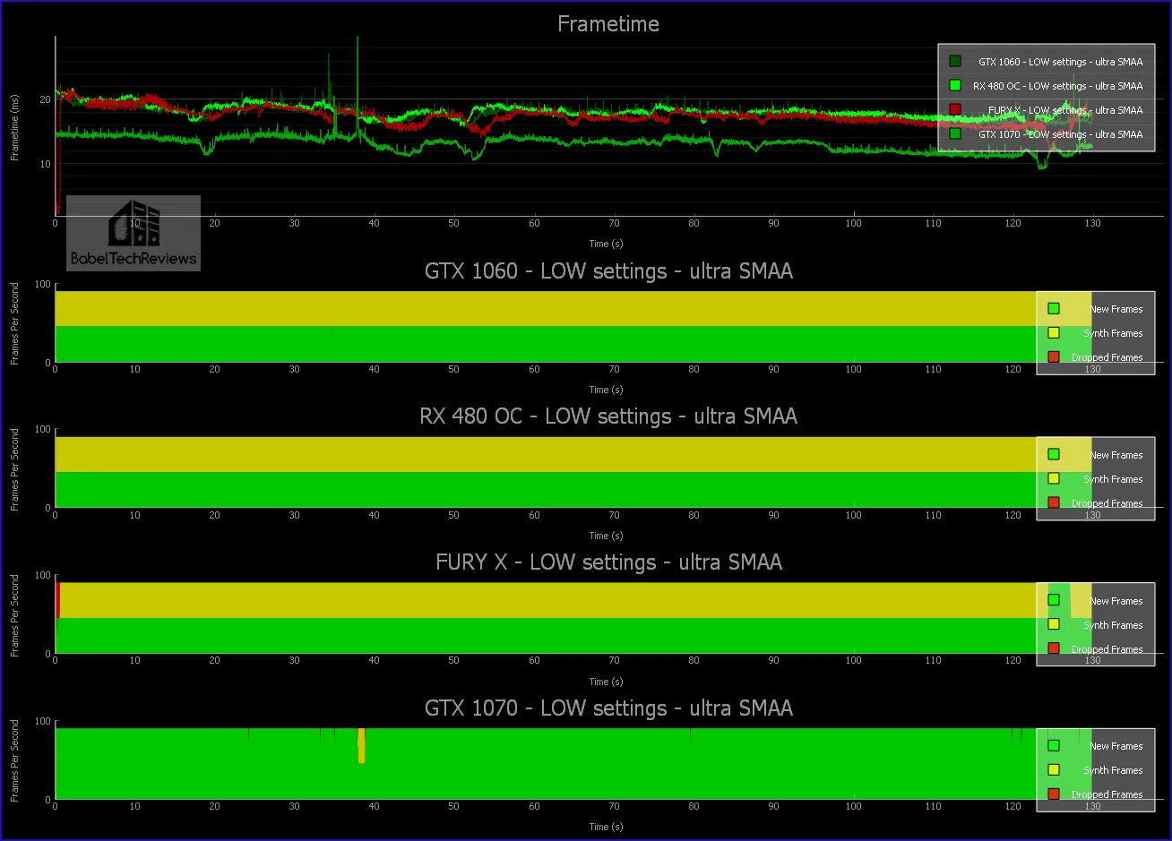Screen dimensions: 1172x841
Task: Click Synth Frames swatch in GTX 1060 legend
Action: click(1054, 333)
